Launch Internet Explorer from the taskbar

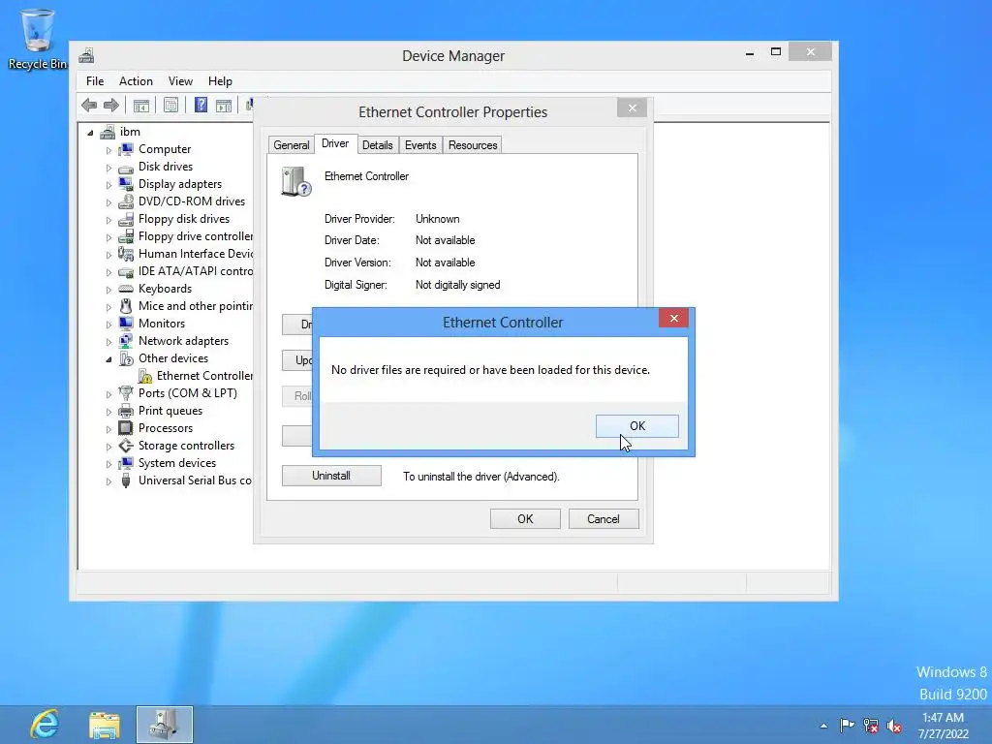(x=45, y=725)
